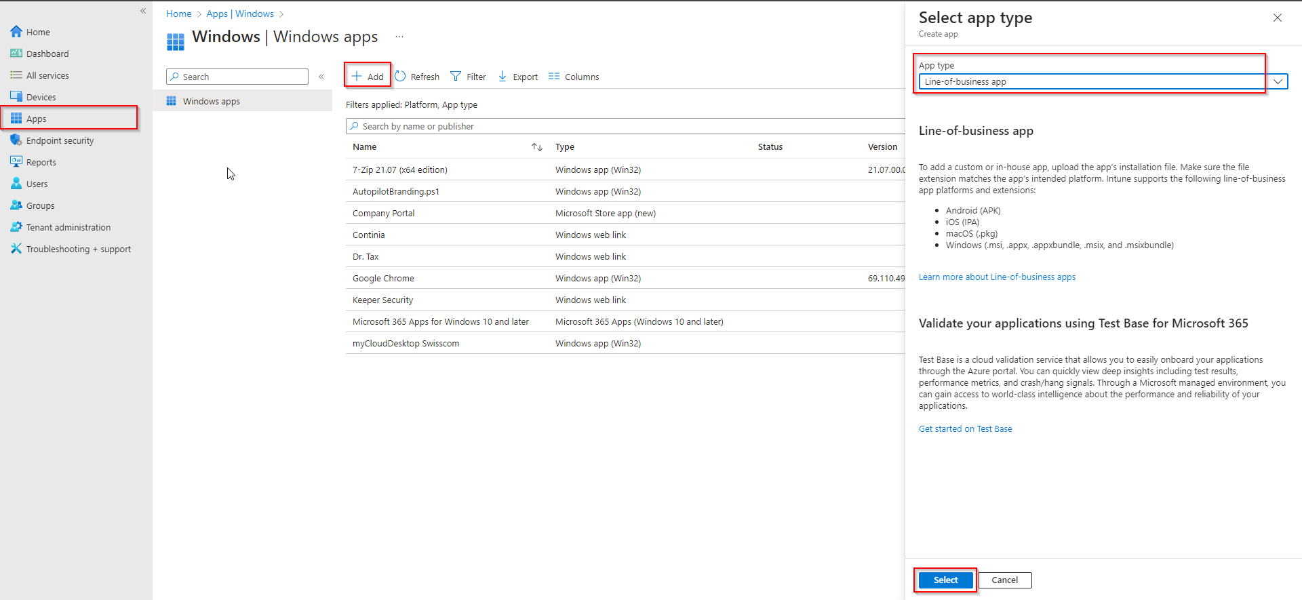Open Get started on Test Base link
The width and height of the screenshot is (1302, 600).
[965, 428]
